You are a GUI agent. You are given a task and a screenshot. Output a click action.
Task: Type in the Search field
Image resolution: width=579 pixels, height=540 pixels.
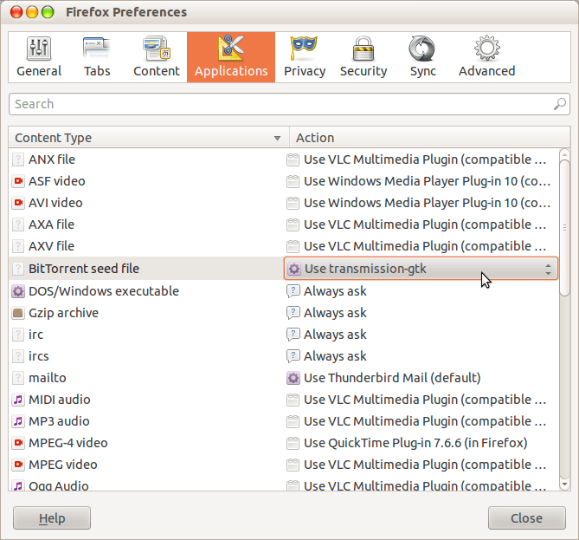click(277, 104)
